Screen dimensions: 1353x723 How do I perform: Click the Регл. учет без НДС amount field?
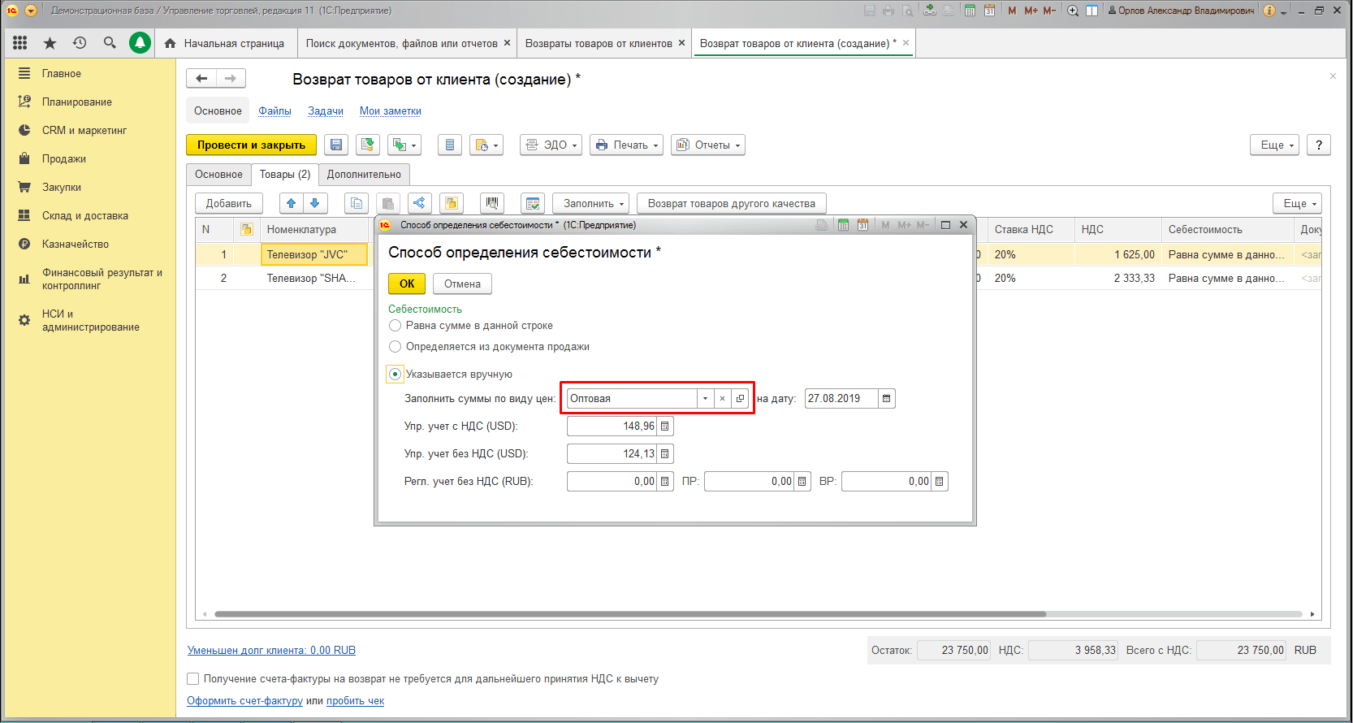612,482
